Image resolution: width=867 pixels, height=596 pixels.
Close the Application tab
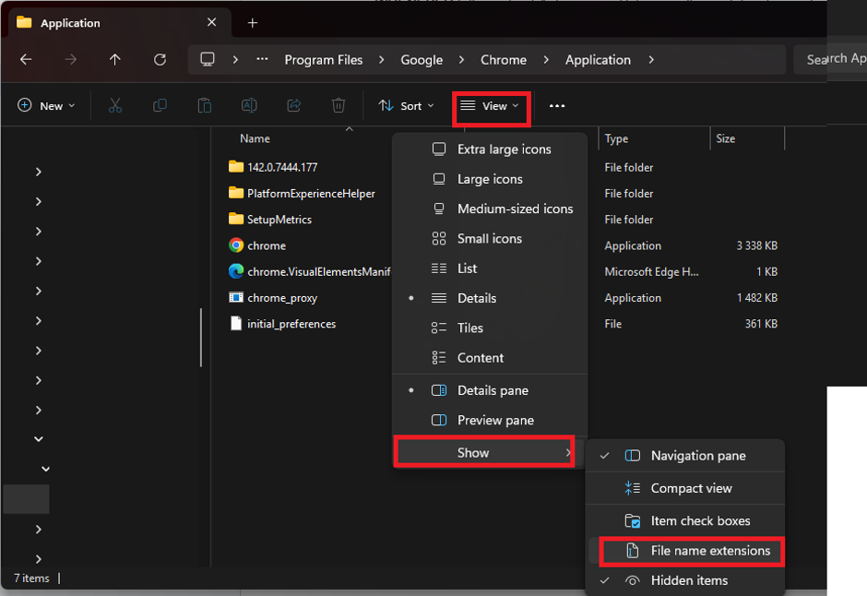click(212, 22)
